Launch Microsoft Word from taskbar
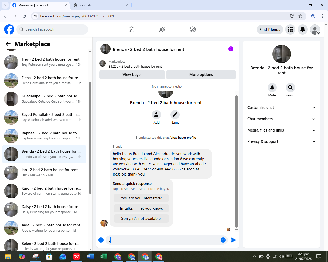This screenshot has height=262, width=328. [90, 257]
